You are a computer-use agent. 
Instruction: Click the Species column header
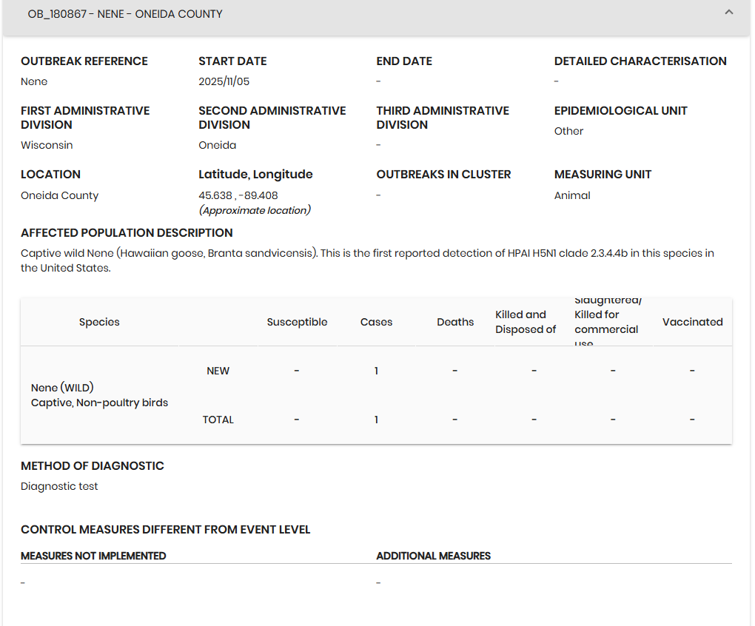pos(99,322)
